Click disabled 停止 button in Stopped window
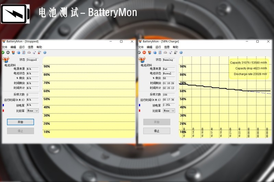 tap(21, 131)
